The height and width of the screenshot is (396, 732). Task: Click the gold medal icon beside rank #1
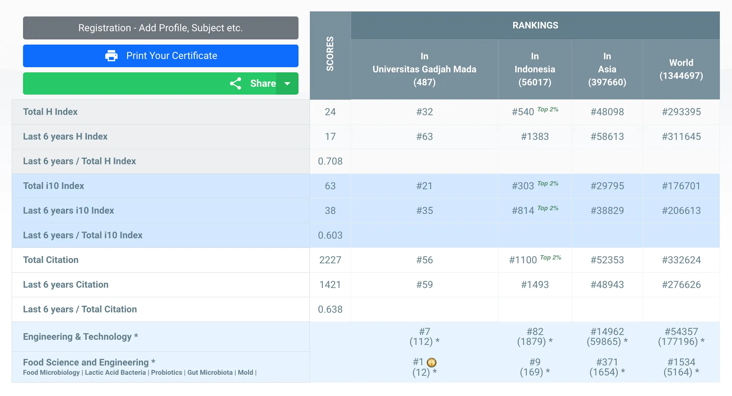[431, 362]
